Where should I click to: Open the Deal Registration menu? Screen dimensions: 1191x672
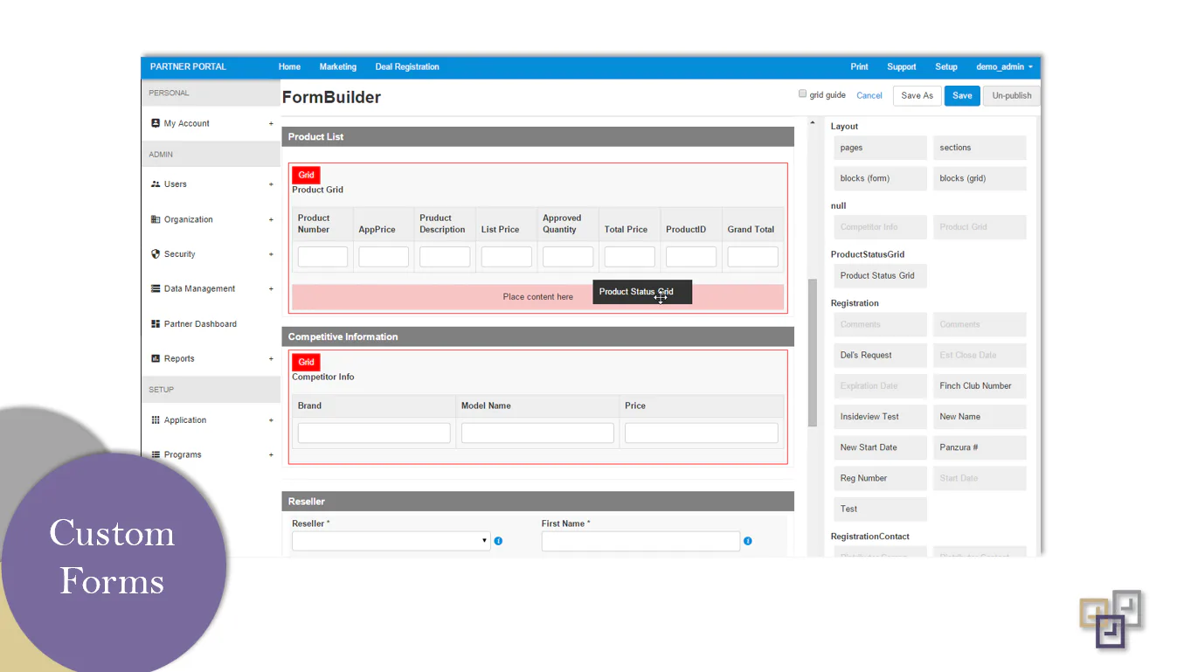[407, 66]
